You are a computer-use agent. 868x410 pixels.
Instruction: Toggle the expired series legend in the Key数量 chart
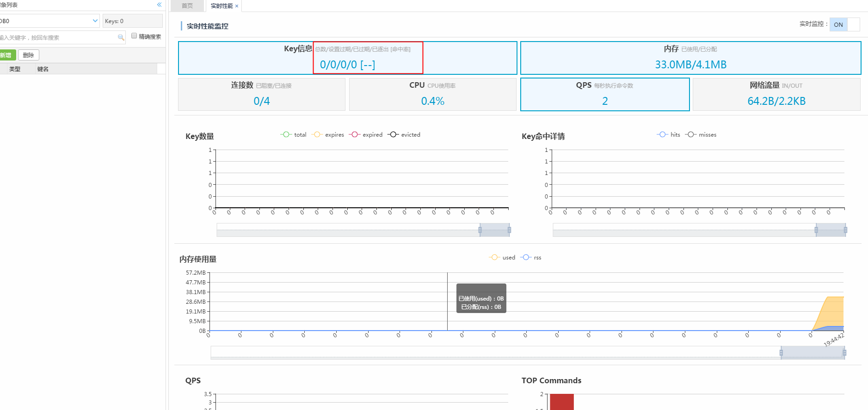pos(366,134)
